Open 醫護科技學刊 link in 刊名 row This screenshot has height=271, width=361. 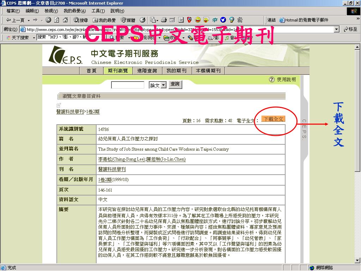click(112, 169)
